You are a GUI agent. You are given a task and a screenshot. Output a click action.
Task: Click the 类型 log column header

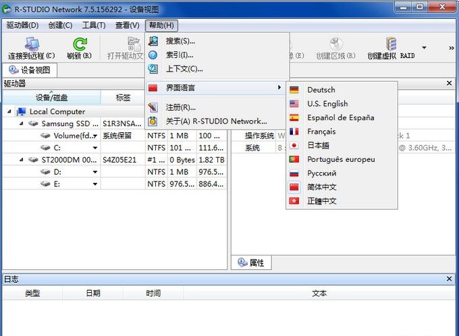click(x=32, y=293)
